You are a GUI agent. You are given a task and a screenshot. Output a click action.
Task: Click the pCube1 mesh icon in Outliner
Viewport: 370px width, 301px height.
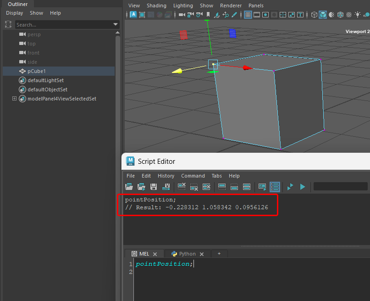[22, 71]
